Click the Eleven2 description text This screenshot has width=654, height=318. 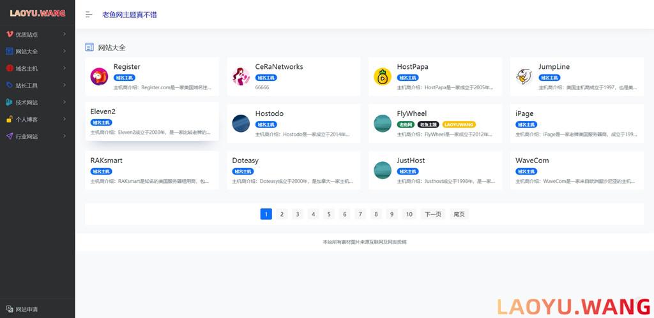pyautogui.click(x=151, y=133)
